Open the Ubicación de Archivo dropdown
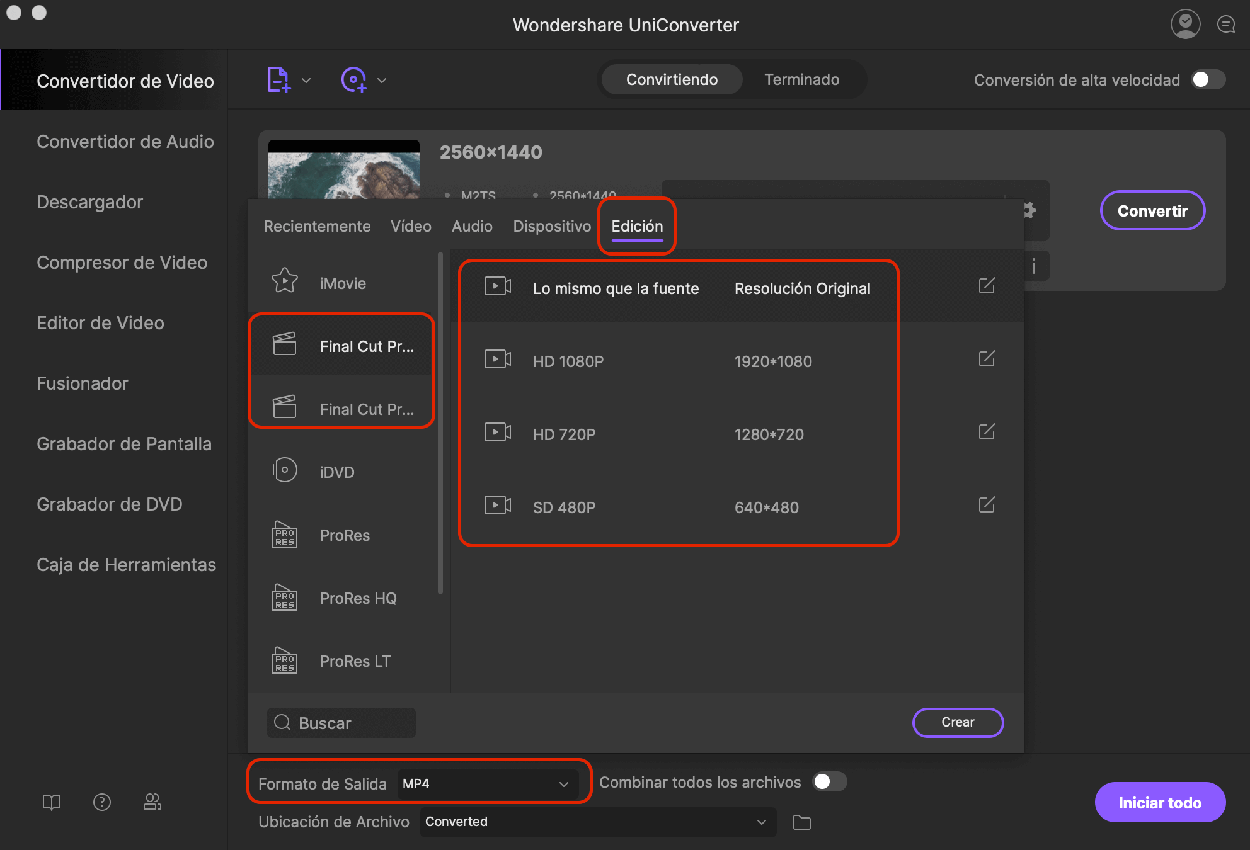The width and height of the screenshot is (1250, 850). [597, 822]
